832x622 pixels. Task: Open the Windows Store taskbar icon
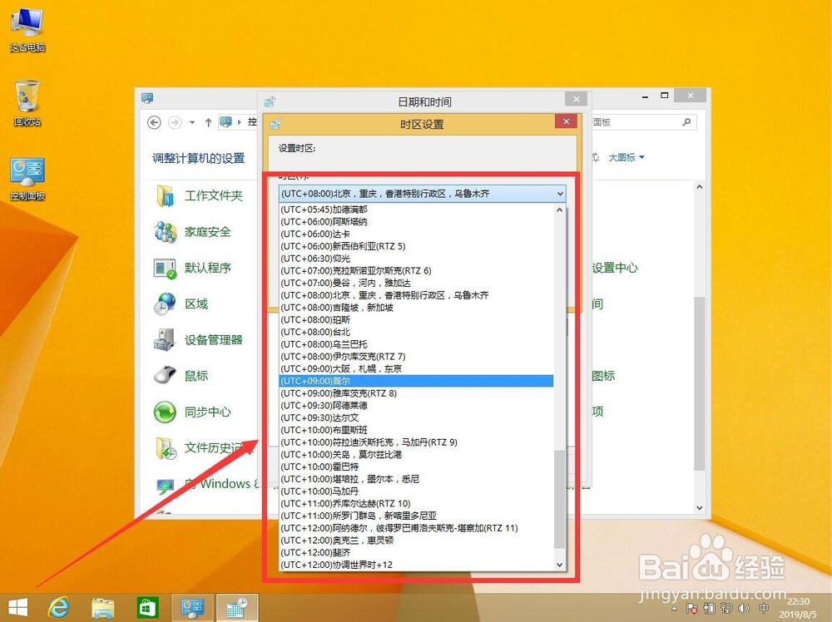tap(147, 608)
